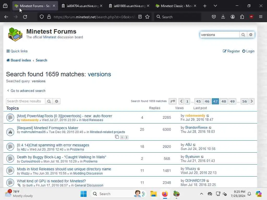Show hidden system tray icons chevron
Screen dimensions: 267x200
click(x=202, y=194)
